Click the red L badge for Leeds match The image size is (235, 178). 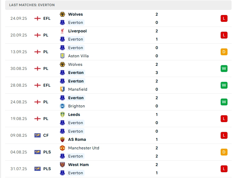(x=224, y=119)
